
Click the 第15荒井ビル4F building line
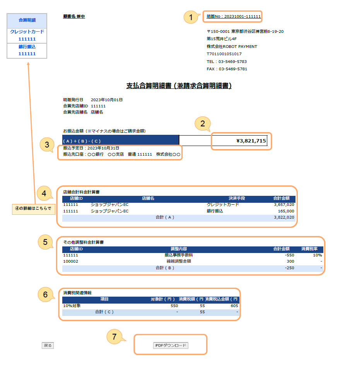click(x=222, y=39)
